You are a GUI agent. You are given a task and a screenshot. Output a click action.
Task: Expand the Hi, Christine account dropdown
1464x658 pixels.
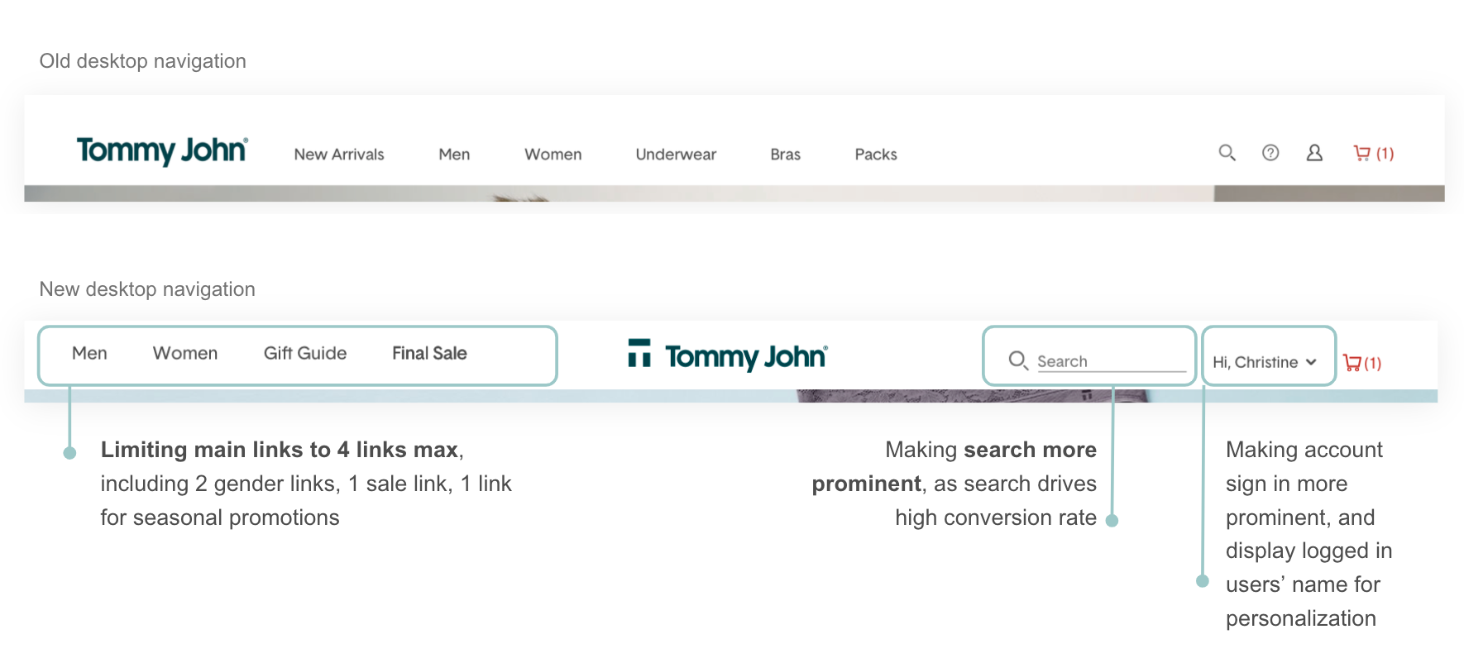click(1265, 362)
